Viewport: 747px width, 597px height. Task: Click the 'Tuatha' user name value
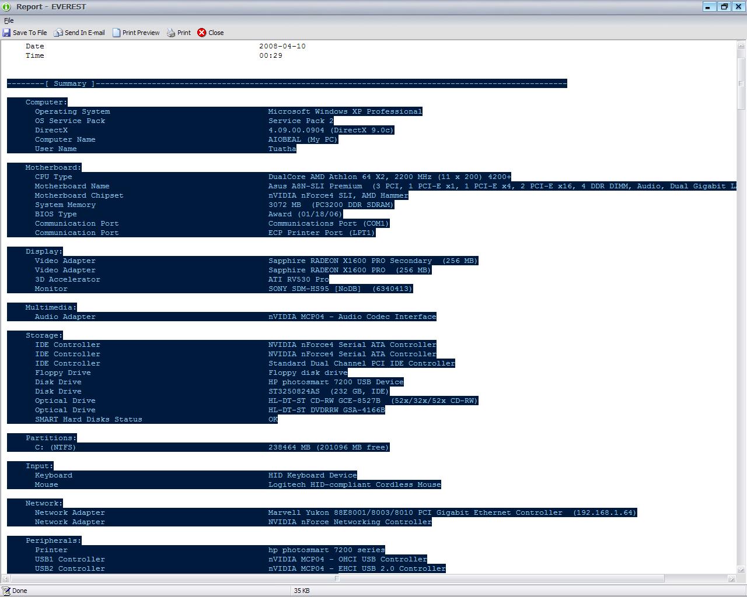(x=282, y=149)
